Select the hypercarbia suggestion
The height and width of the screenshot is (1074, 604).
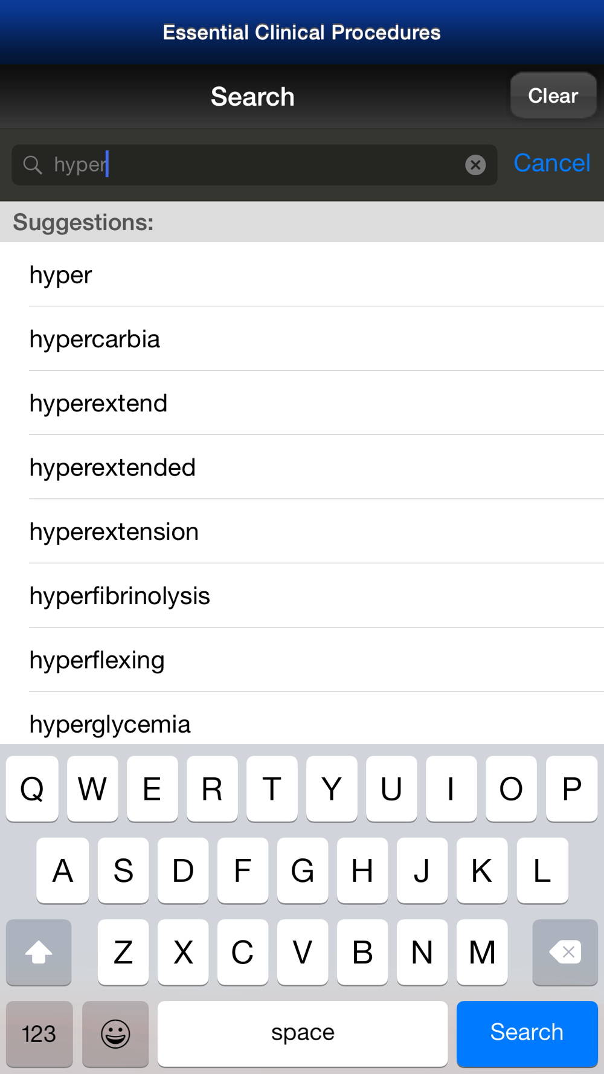pos(302,339)
